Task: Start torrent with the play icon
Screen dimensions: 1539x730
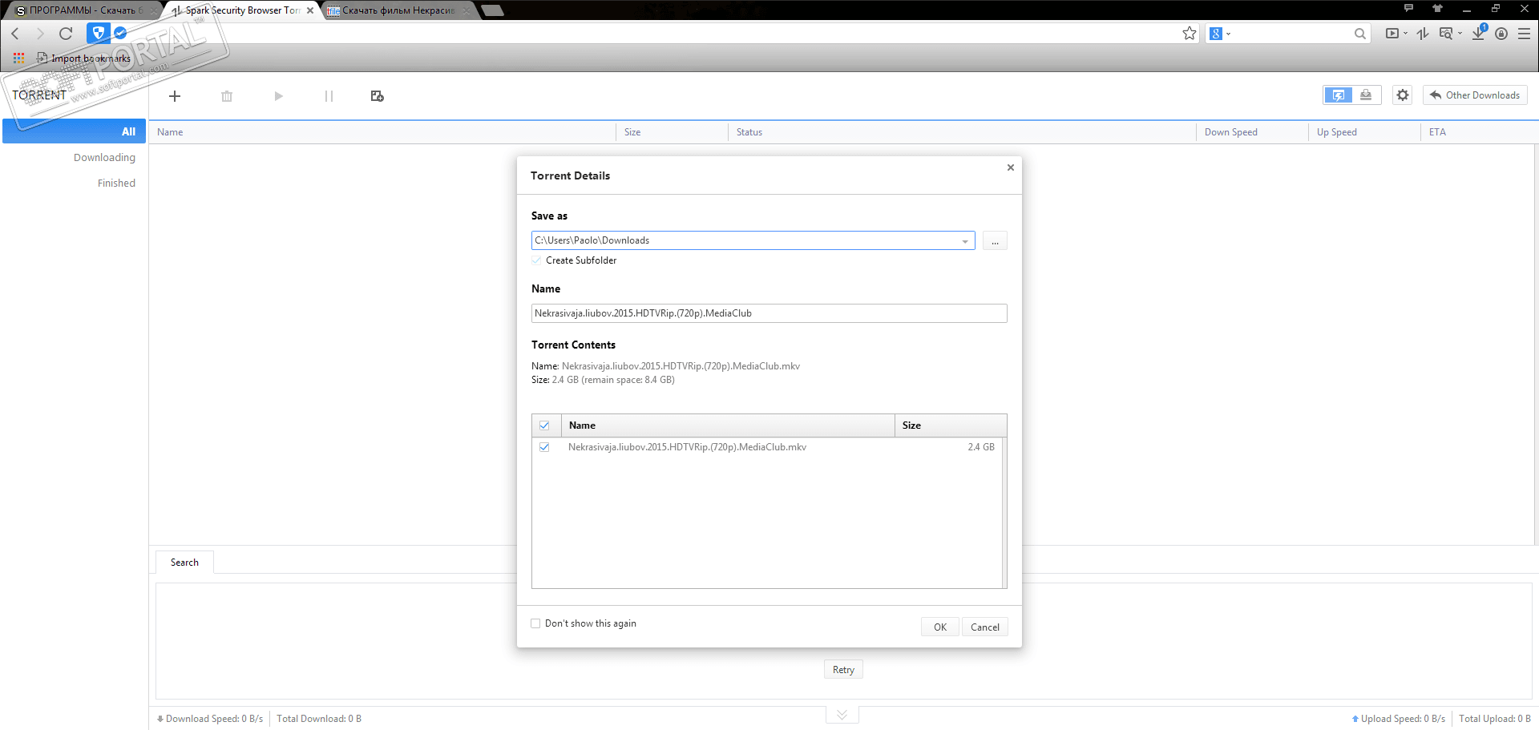Action: tap(278, 96)
